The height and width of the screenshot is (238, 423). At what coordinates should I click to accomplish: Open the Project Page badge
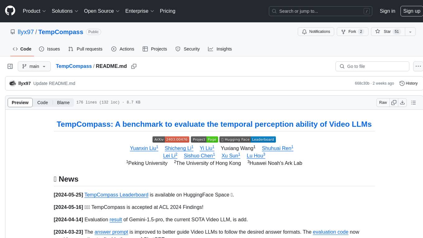pos(204,140)
